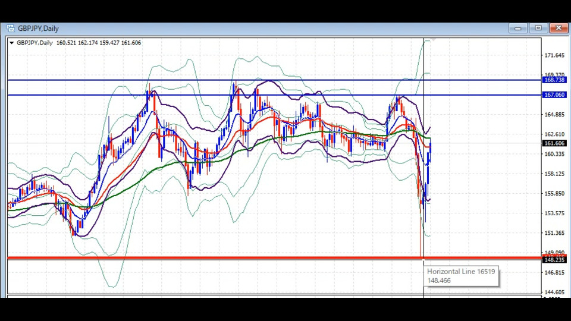Click the OHLC values 160.521 162.174 text

77,43
